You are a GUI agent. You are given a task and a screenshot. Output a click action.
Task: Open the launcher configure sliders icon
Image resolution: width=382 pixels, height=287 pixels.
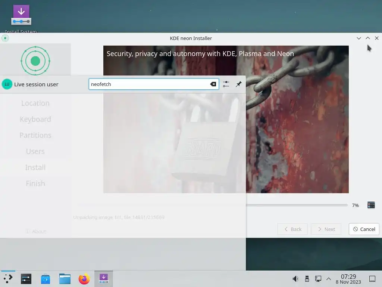226,84
